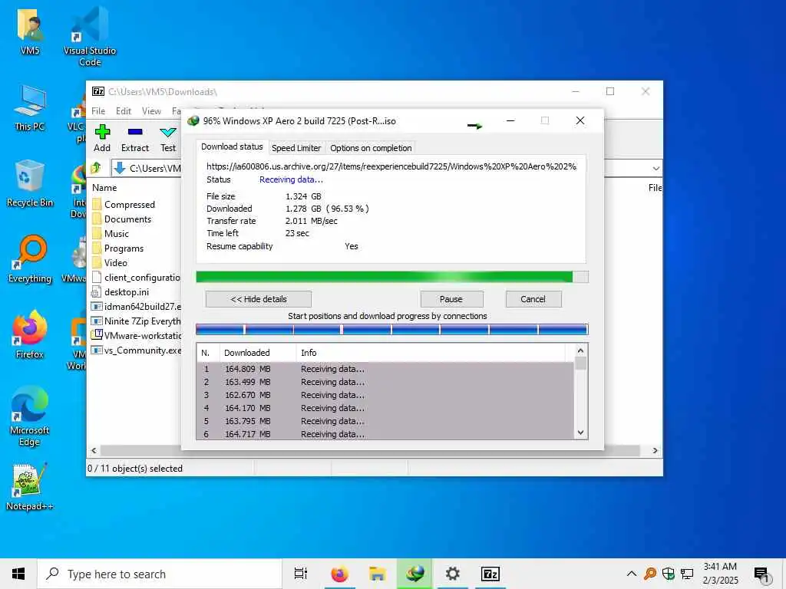Click the File Explorer taskbar icon
This screenshot has height=589, width=786.
tap(377, 574)
